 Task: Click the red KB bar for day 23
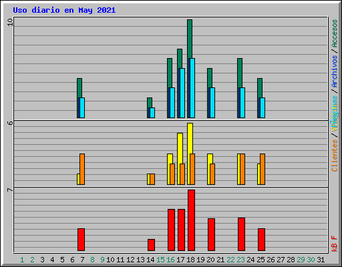point(241,234)
